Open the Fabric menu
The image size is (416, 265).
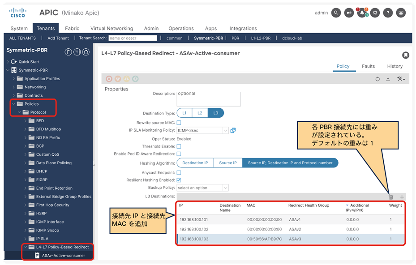(x=72, y=28)
